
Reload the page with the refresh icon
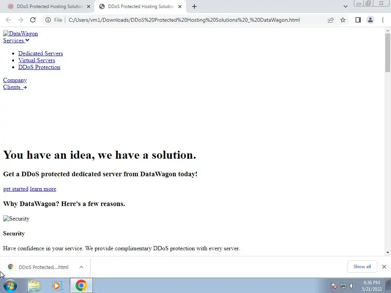click(x=33, y=20)
